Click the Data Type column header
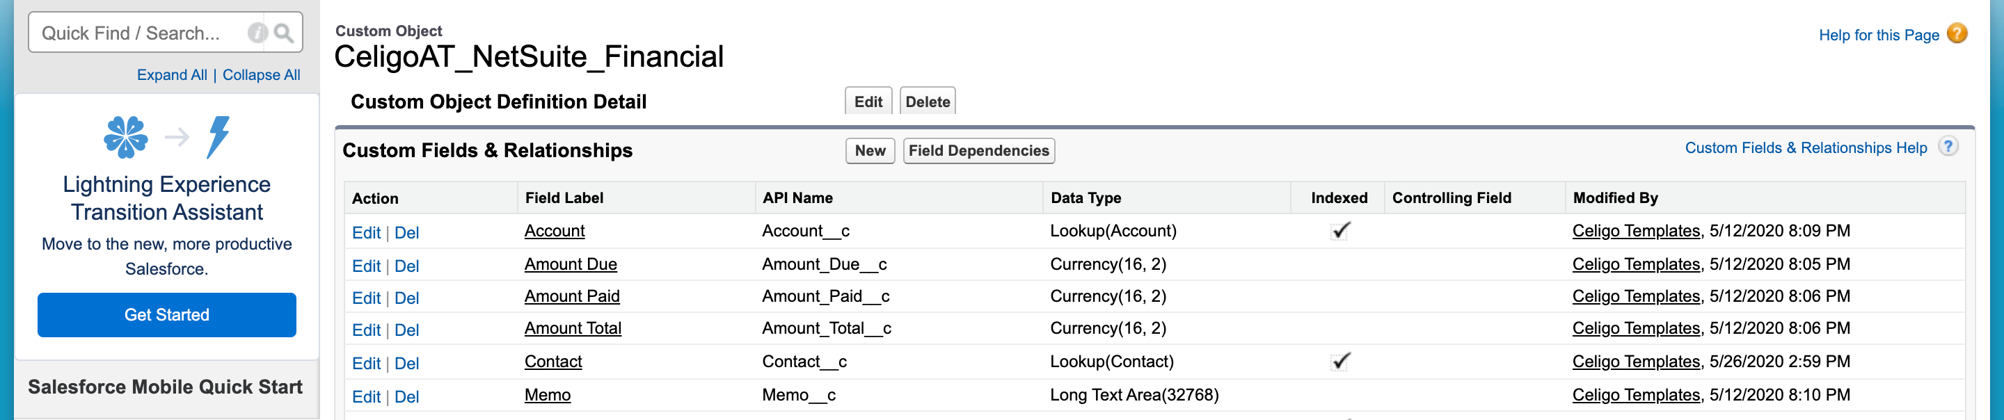 (x=1085, y=197)
